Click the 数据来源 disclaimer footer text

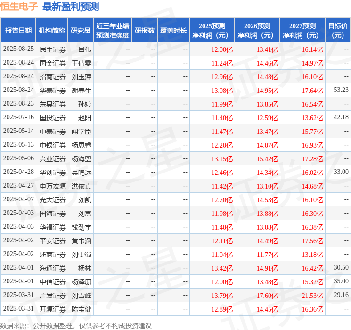[x=76, y=325]
